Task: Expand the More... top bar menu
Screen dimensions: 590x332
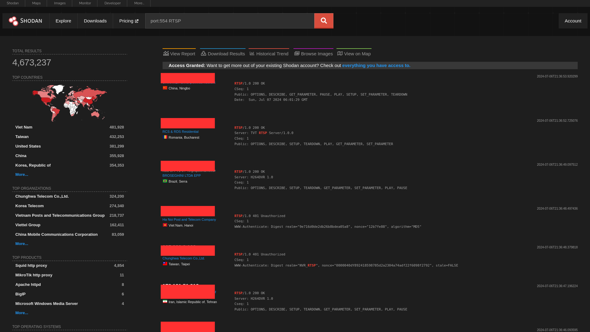Action: 139,3
